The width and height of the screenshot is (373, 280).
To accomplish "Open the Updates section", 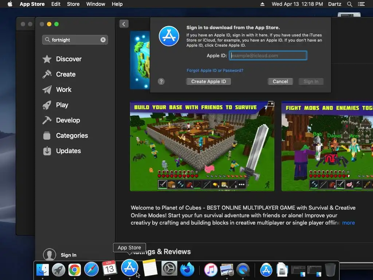I will [61, 151].
